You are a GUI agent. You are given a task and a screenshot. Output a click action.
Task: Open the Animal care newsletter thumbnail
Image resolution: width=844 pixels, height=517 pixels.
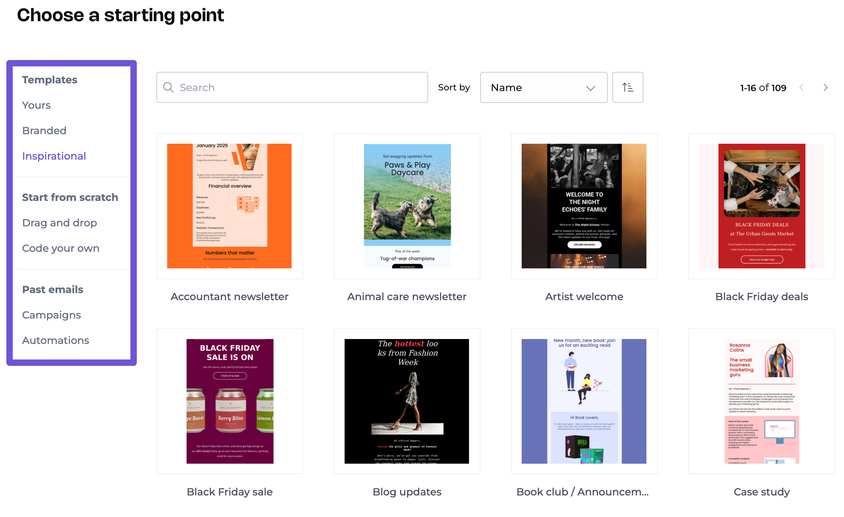click(x=407, y=206)
